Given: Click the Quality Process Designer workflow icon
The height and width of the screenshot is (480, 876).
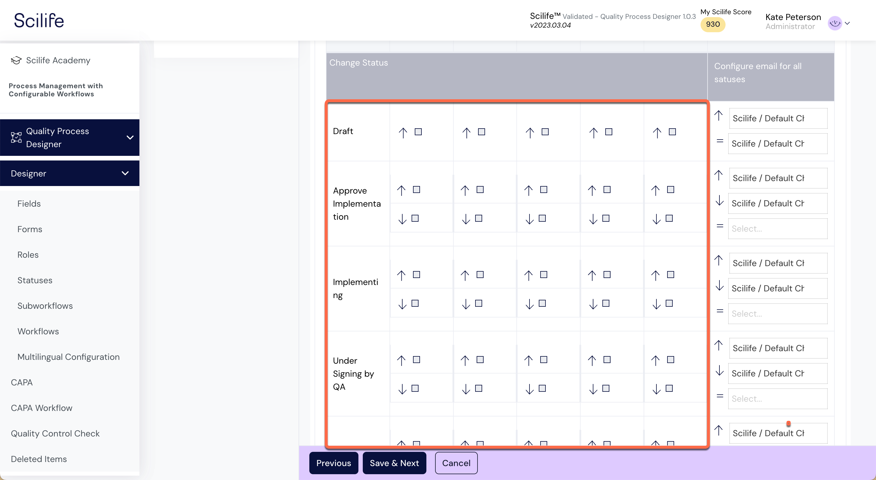Looking at the screenshot, I should (16, 138).
